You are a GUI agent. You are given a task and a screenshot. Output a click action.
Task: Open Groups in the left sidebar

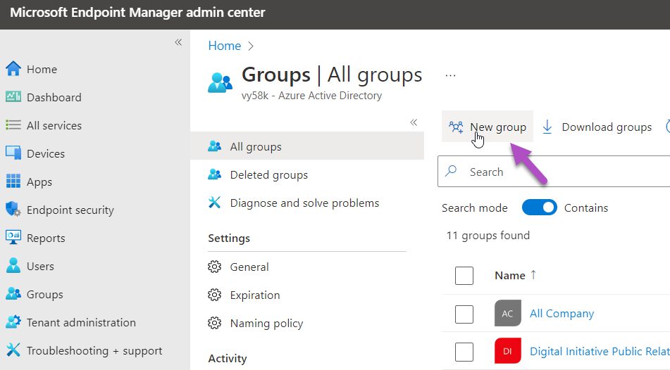point(44,295)
